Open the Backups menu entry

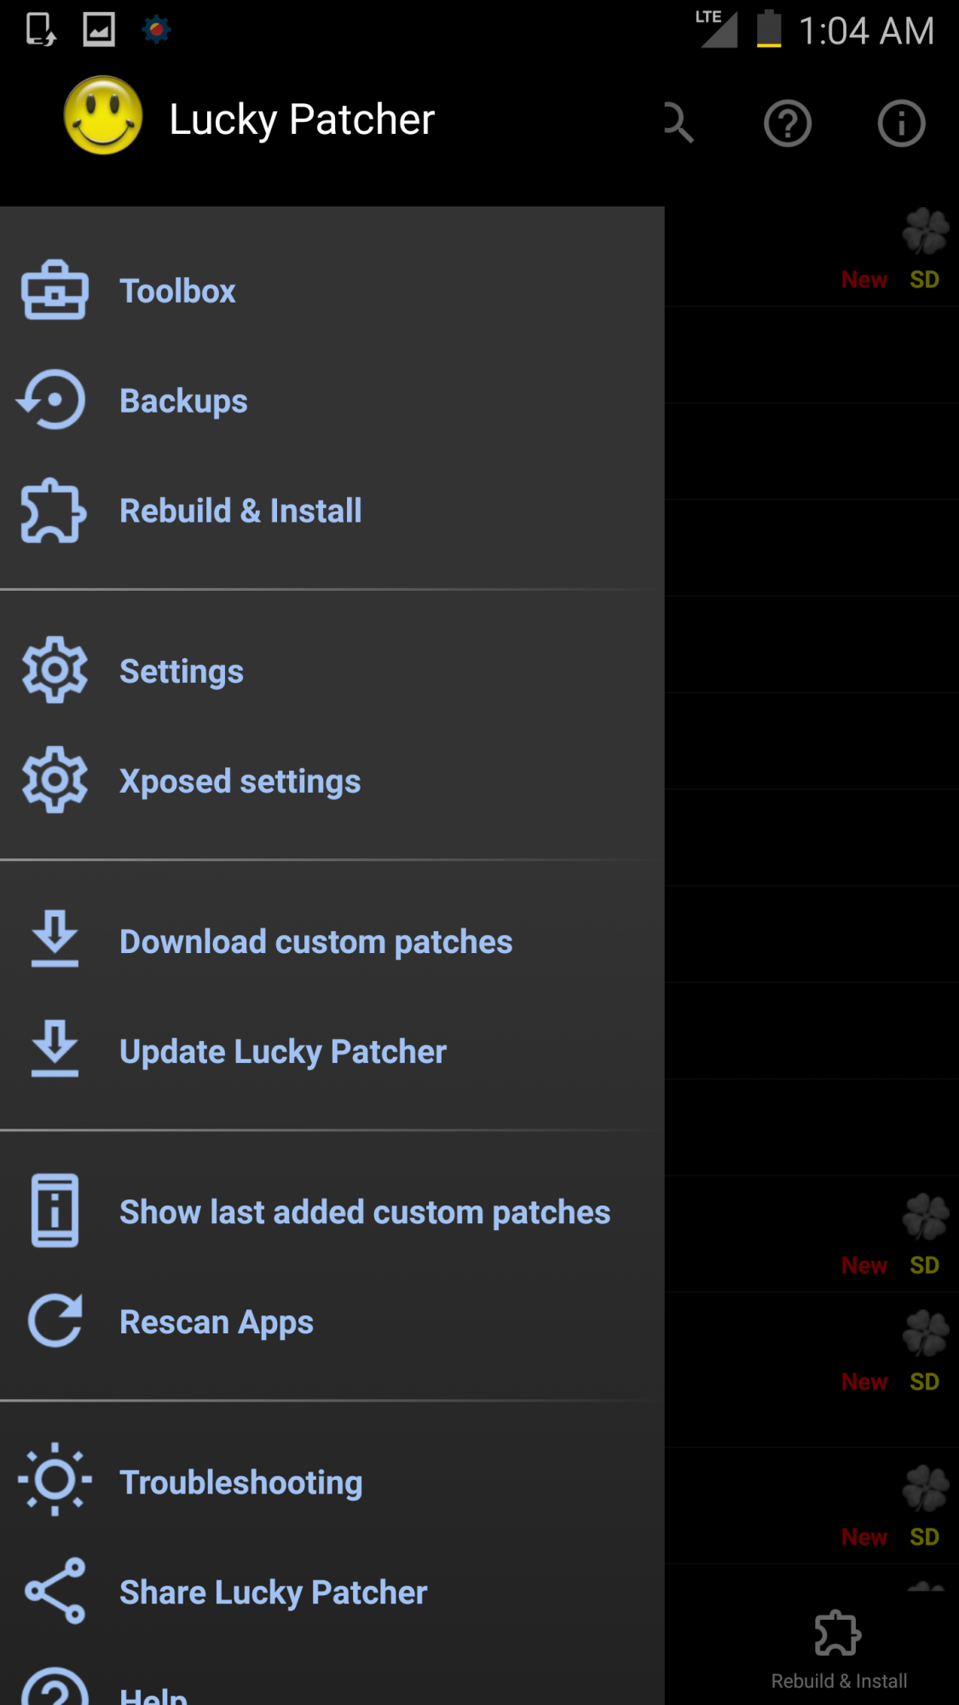point(183,401)
